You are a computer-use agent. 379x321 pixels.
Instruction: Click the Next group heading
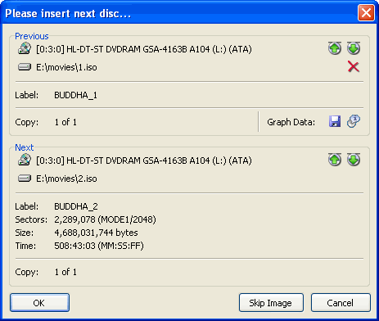[25, 147]
